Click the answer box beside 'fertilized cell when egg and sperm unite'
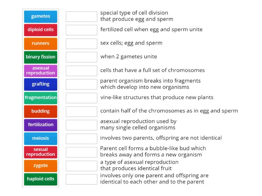 coord(81,30)
